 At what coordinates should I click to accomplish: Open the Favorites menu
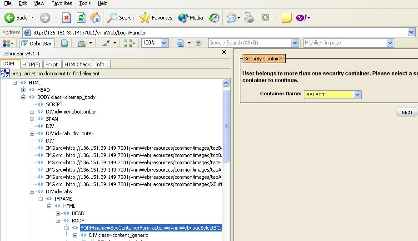pyautogui.click(x=61, y=3)
